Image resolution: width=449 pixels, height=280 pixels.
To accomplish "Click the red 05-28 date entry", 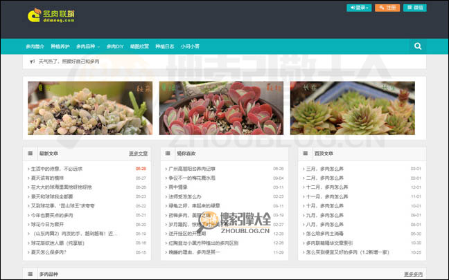I will pyautogui.click(x=141, y=169).
